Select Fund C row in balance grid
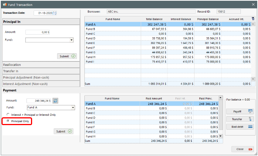Viewport: 258px width, 156px height. click(168, 34)
